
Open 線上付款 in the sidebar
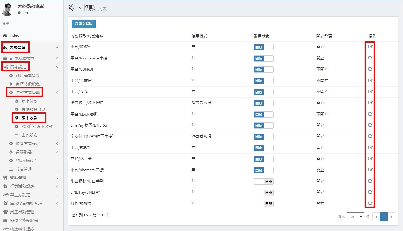tap(30, 101)
